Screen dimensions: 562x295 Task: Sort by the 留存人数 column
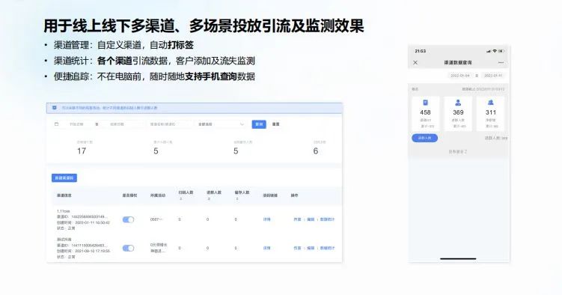[237, 198]
